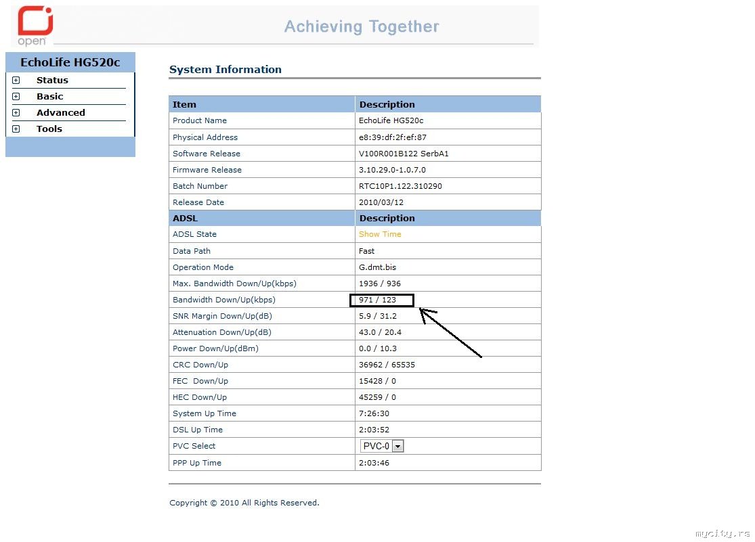Click the Open logo icon
The width and height of the screenshot is (755, 542).
coord(35,26)
